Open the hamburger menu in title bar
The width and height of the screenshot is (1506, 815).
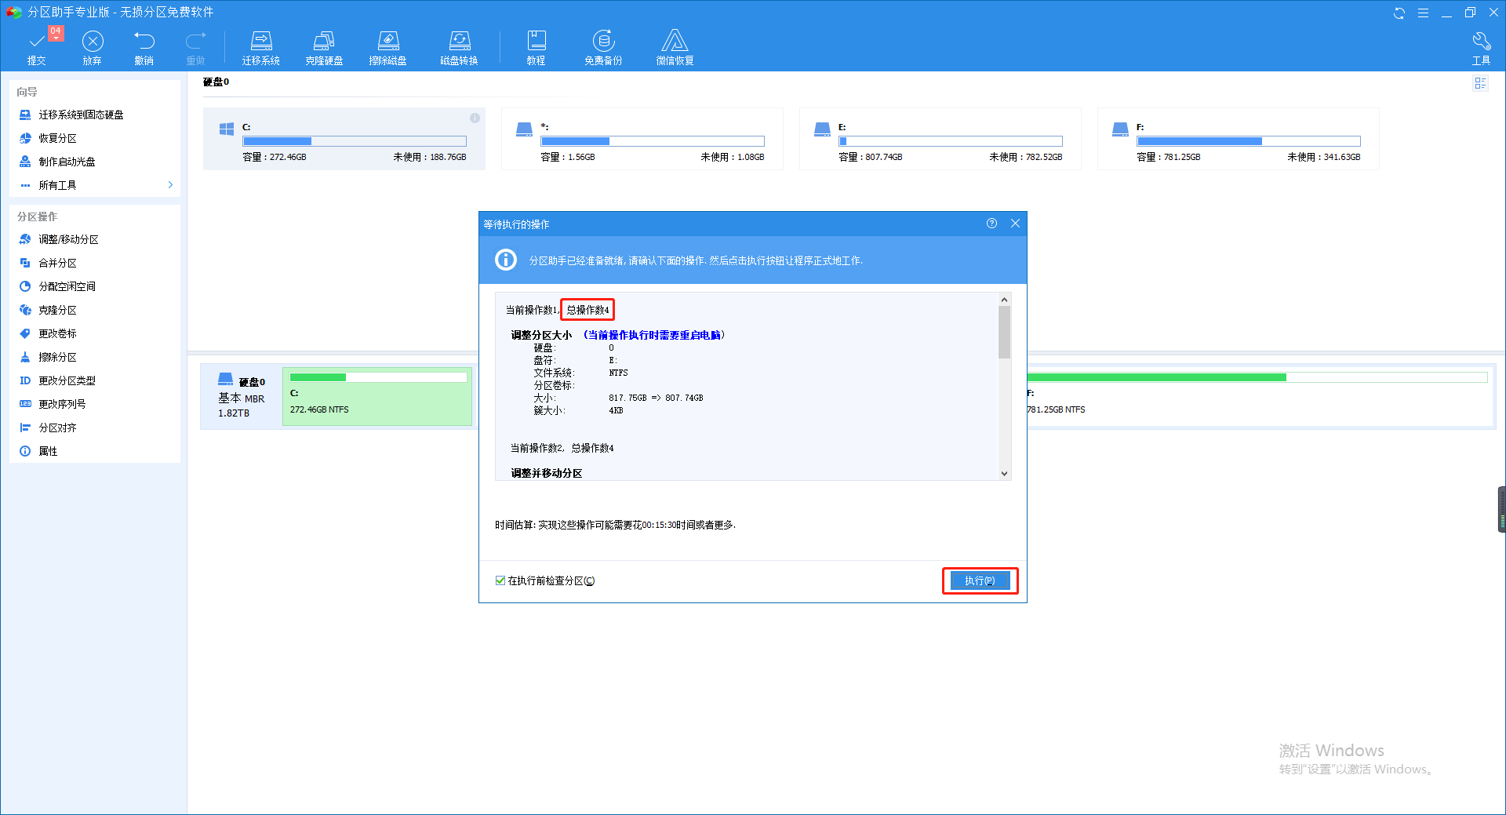pyautogui.click(x=1423, y=13)
